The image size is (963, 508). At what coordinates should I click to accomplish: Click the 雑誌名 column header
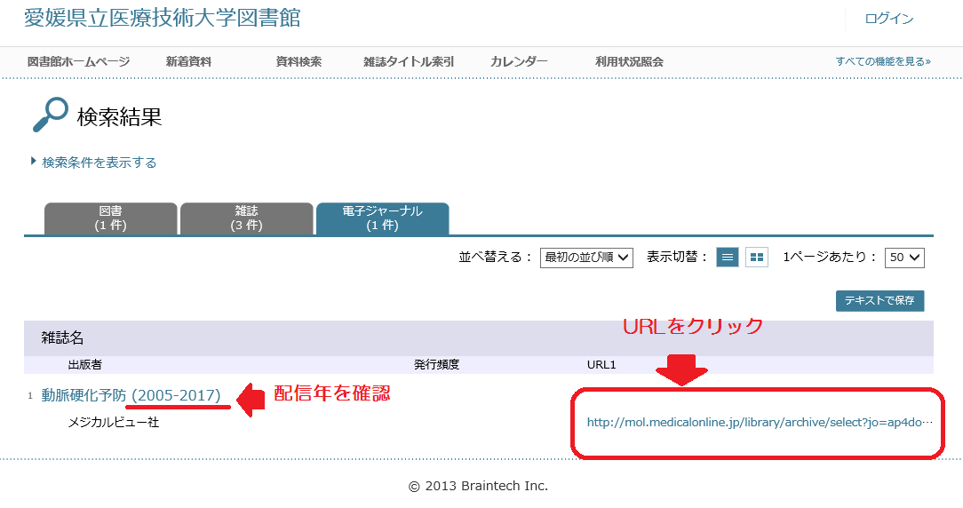(x=62, y=337)
